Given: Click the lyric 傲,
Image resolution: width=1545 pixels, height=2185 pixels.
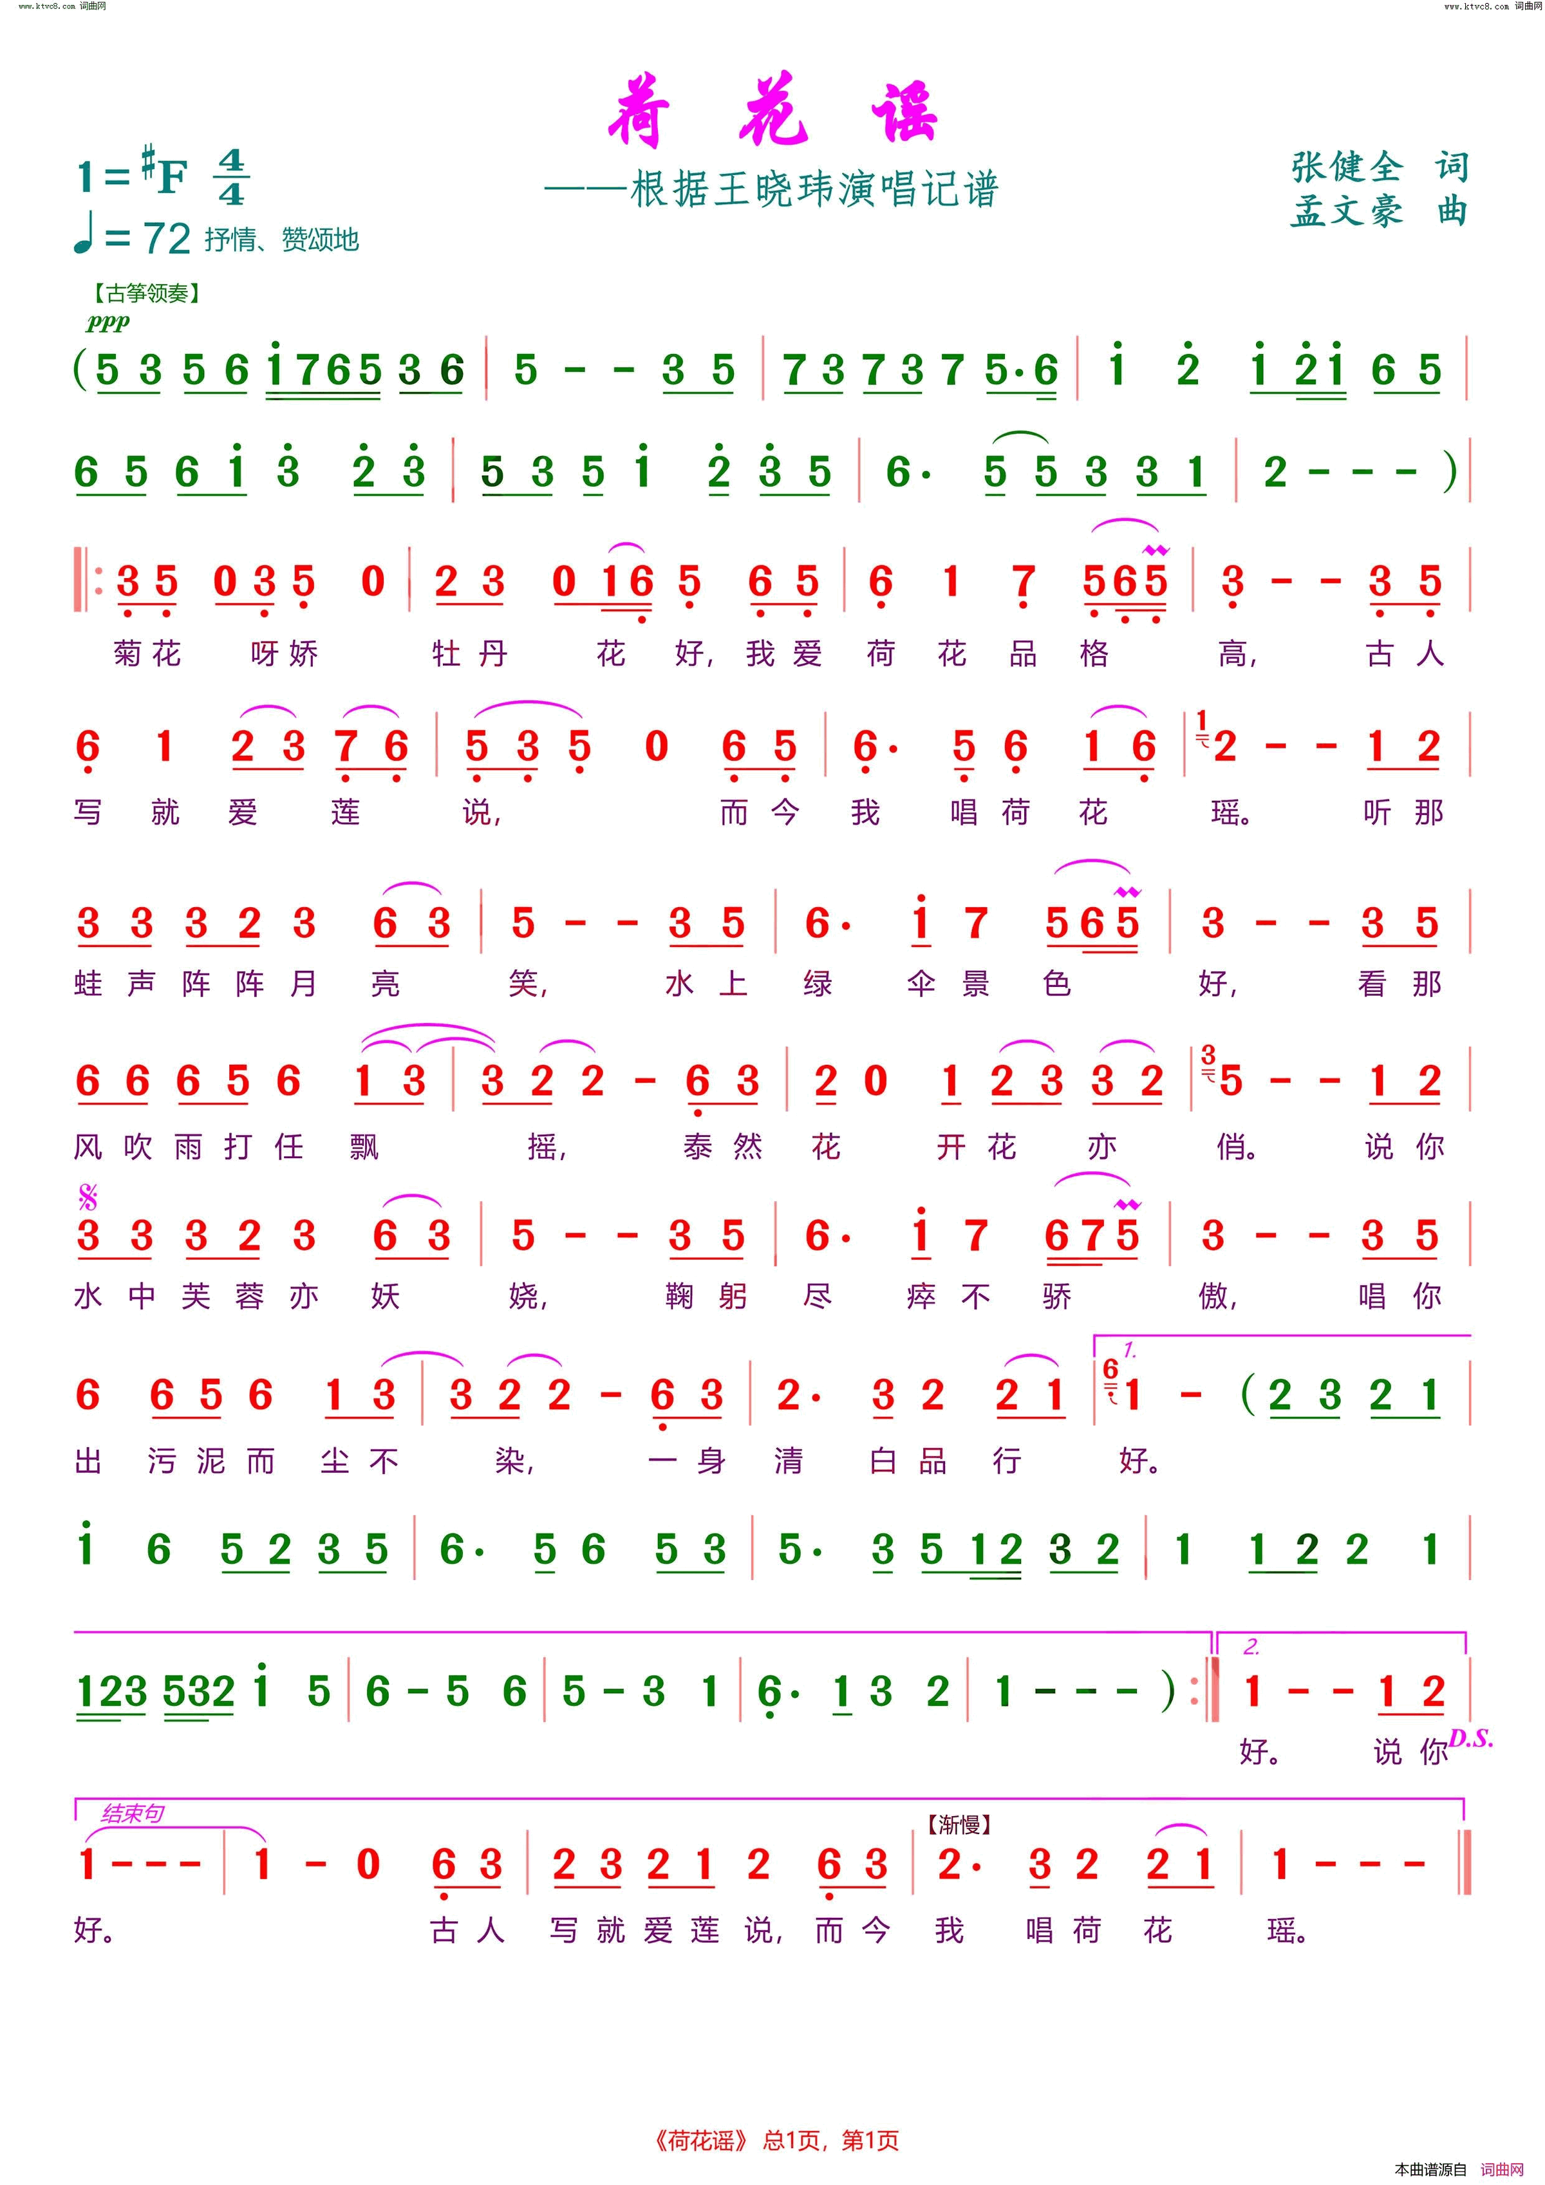Looking at the screenshot, I should [x=1218, y=1296].
